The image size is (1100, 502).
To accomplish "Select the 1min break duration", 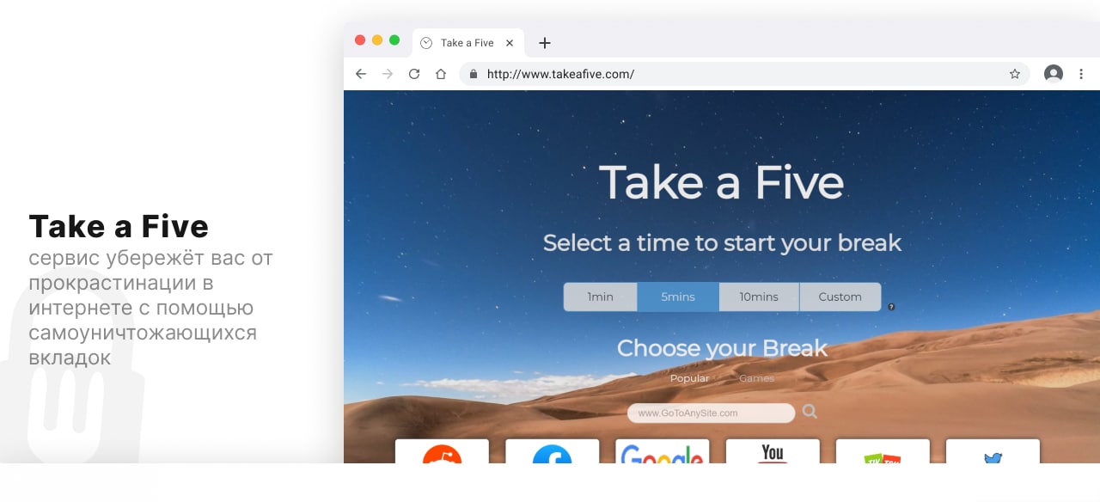I will point(601,297).
